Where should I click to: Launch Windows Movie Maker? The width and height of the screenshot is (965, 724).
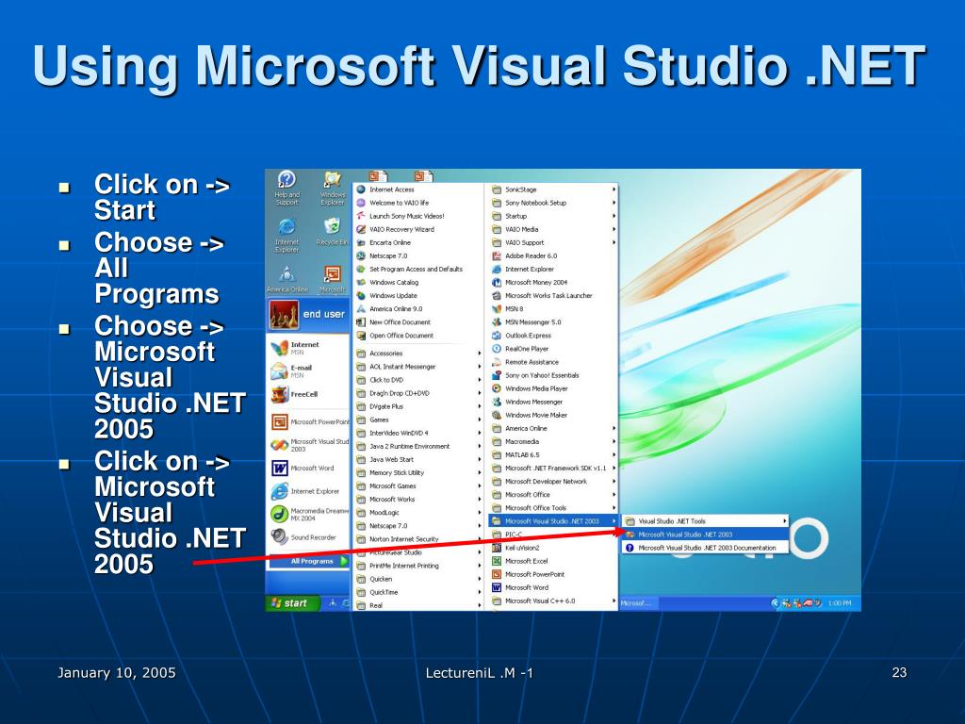tap(553, 415)
